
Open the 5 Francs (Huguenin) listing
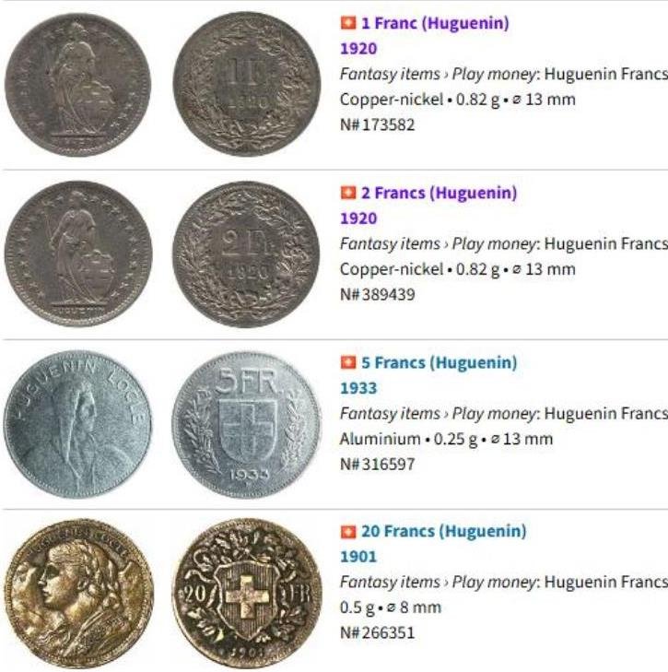coord(439,362)
